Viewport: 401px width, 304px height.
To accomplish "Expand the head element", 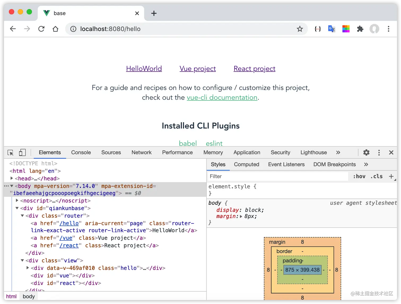I will [12, 178].
